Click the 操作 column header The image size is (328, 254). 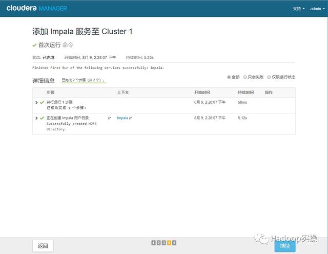[x=269, y=93]
